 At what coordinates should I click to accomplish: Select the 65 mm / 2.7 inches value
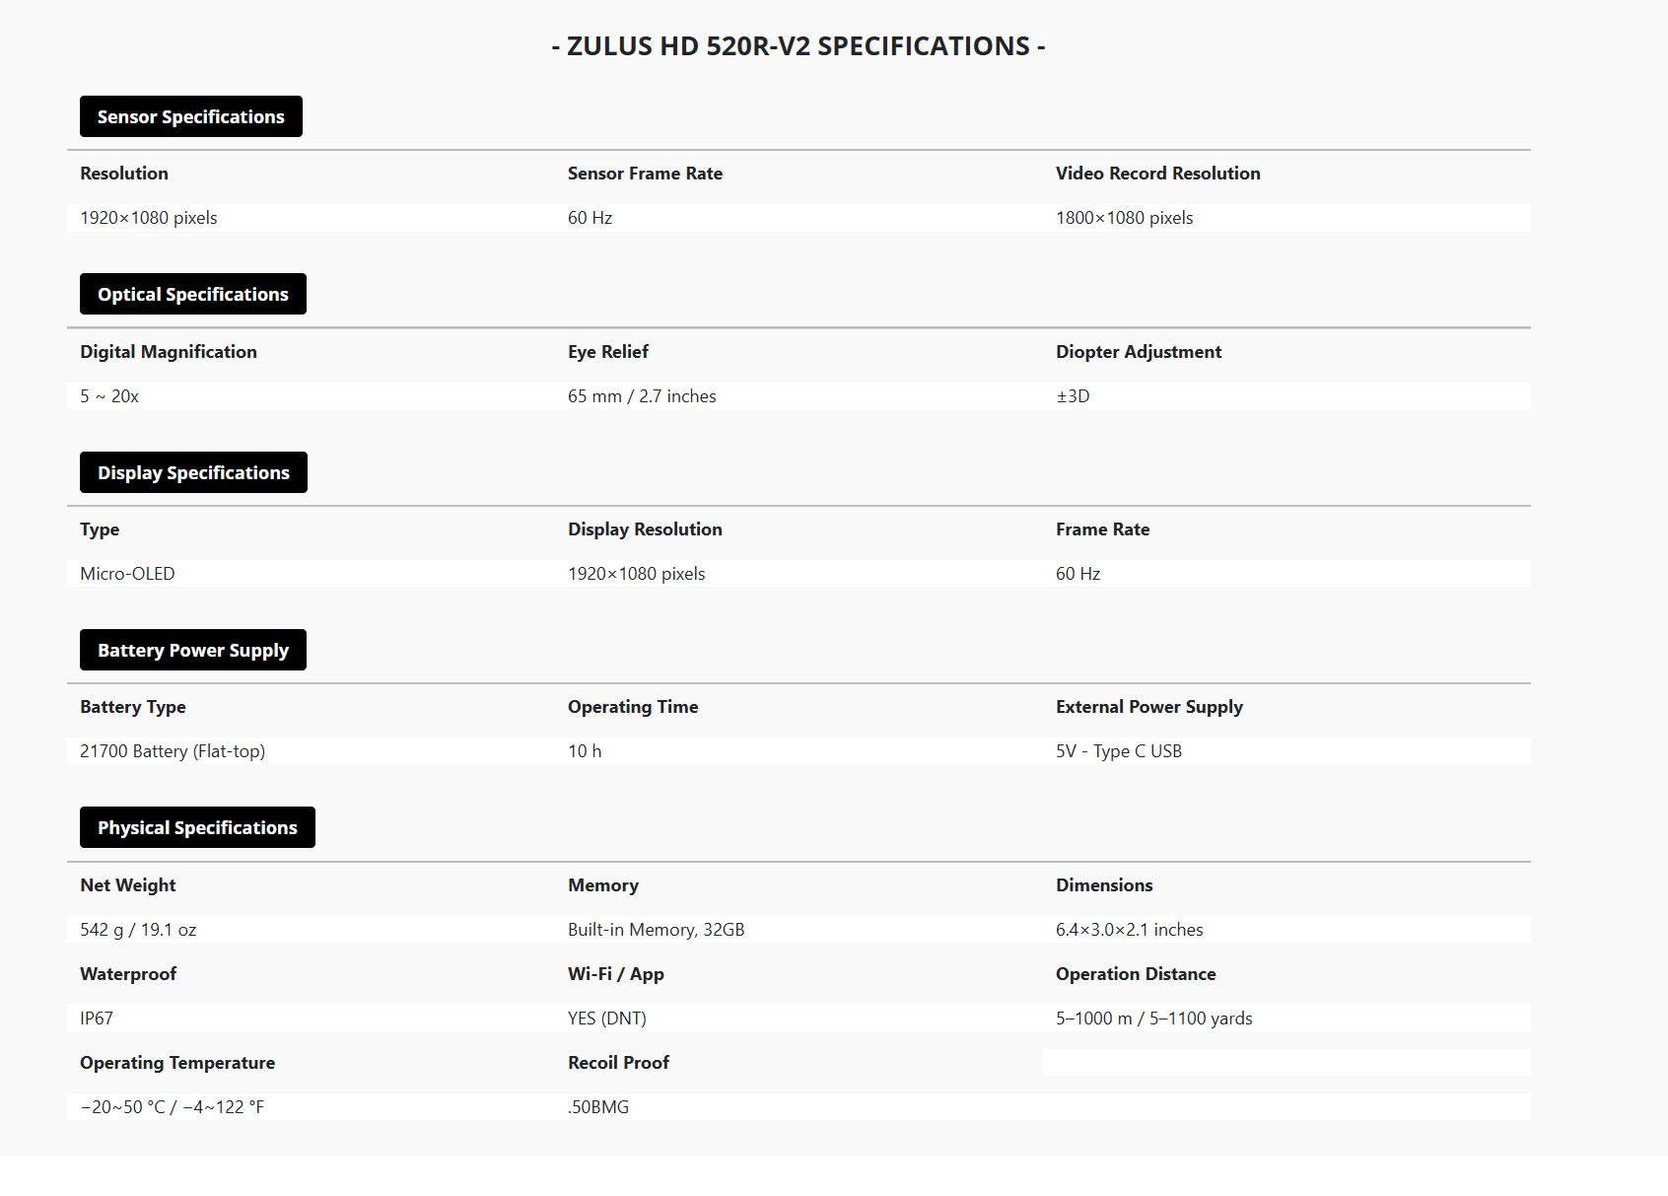(642, 396)
